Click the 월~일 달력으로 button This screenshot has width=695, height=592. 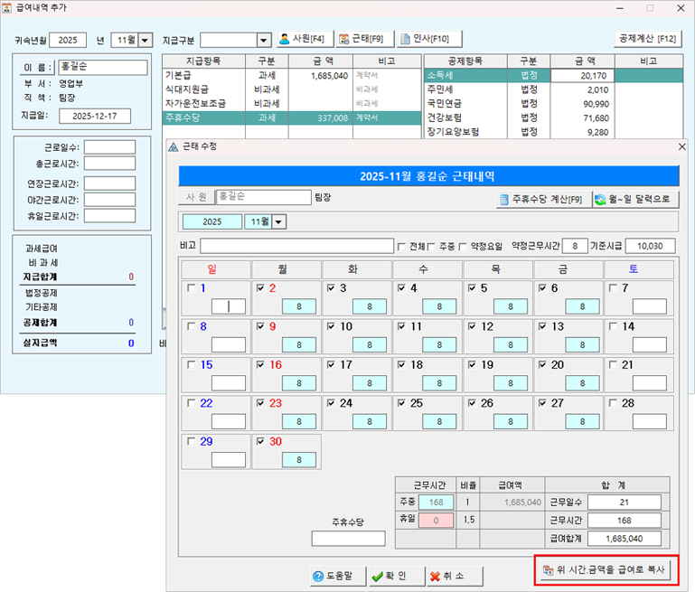point(635,200)
